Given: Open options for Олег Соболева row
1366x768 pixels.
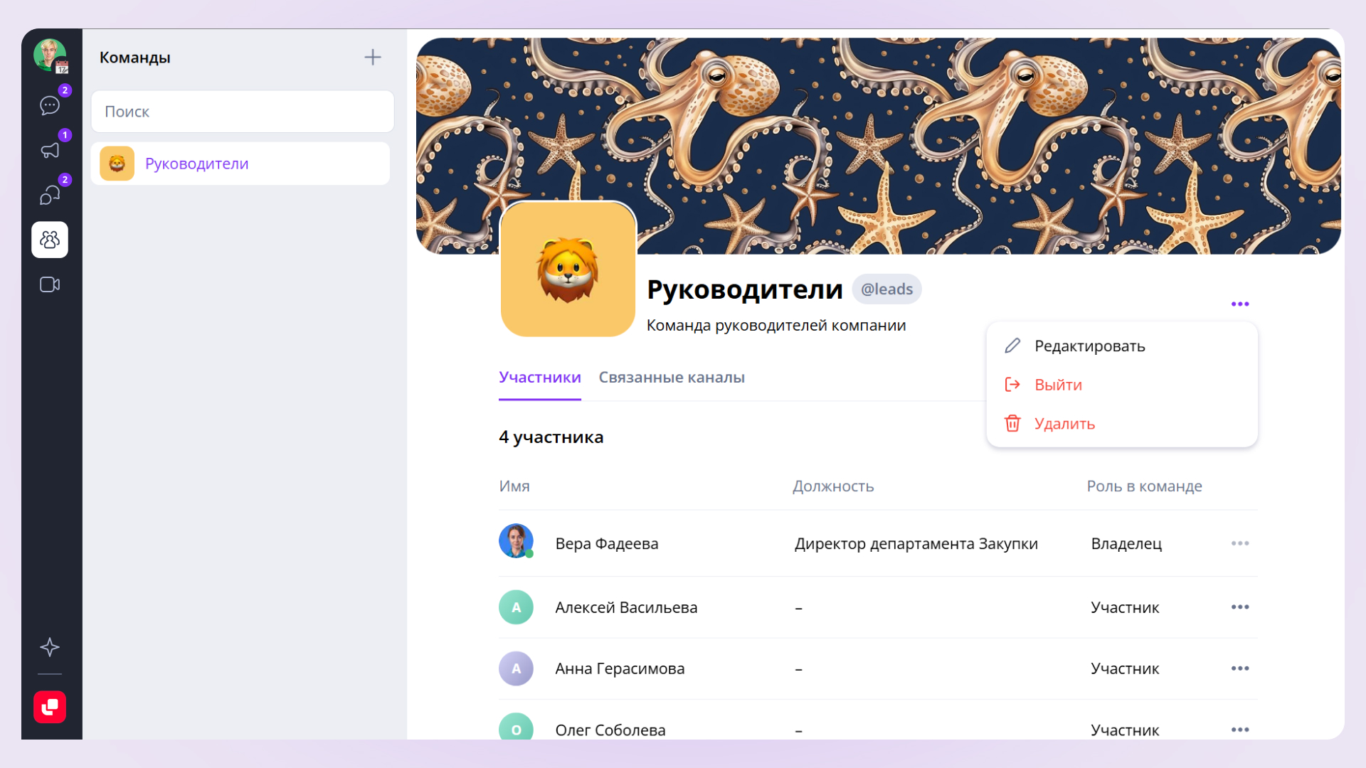Looking at the screenshot, I should [1240, 730].
